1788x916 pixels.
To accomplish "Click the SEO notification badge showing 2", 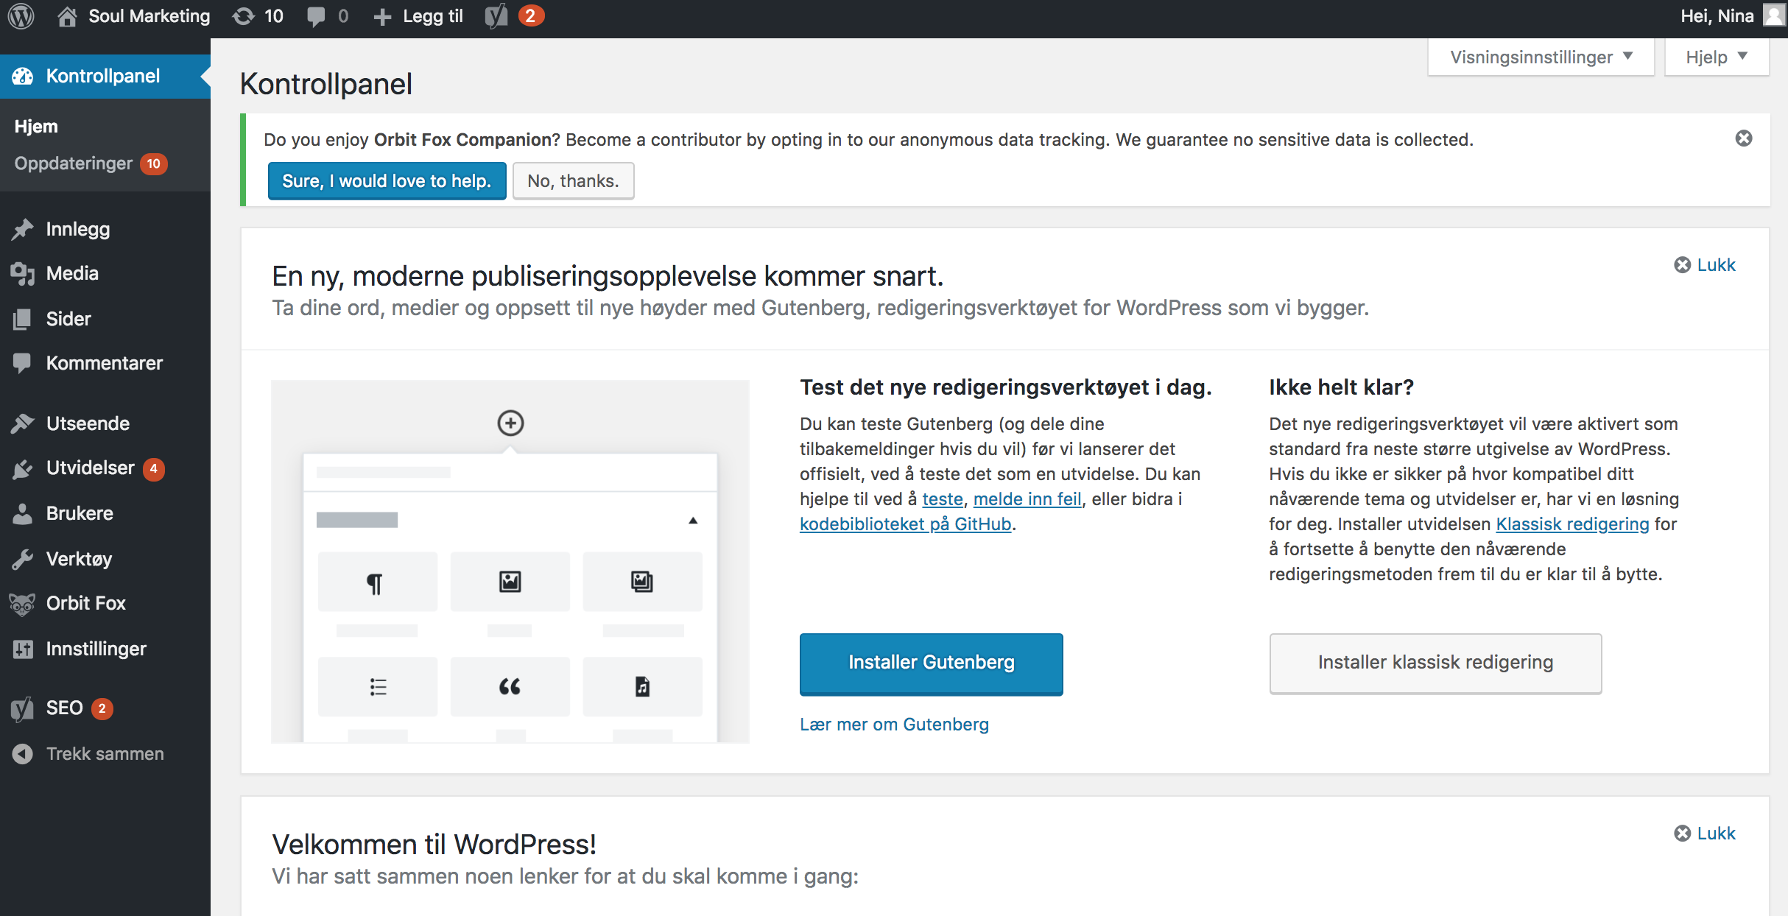I will coord(102,708).
